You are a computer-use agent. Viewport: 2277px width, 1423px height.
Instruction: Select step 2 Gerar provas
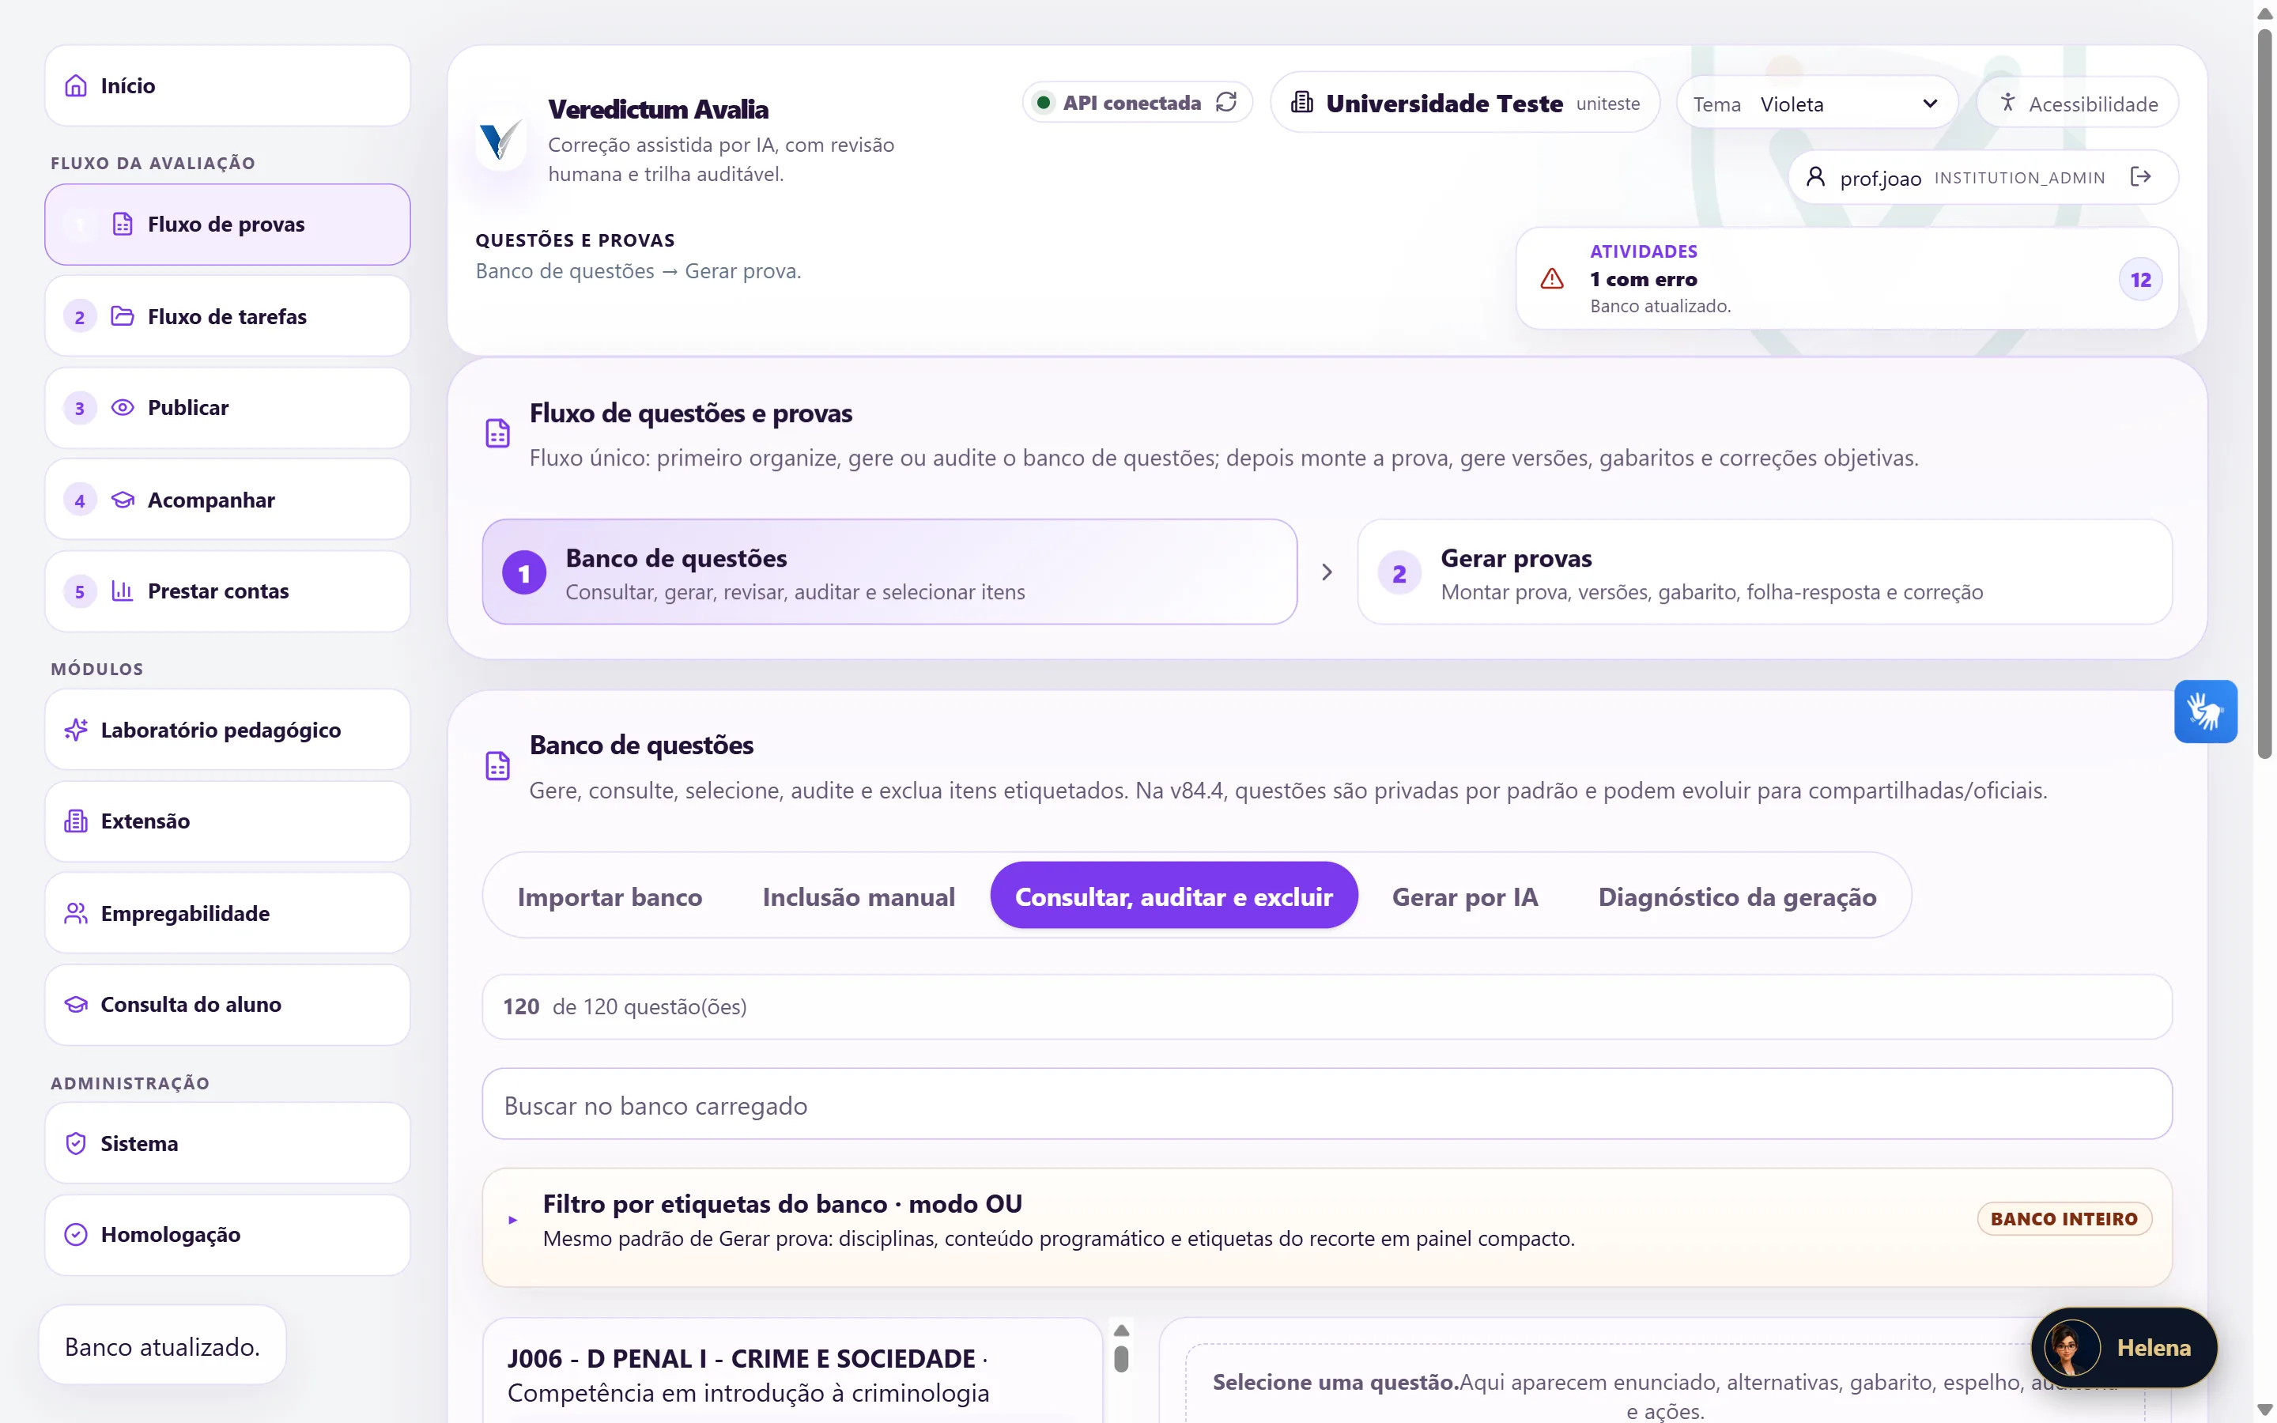1764,572
